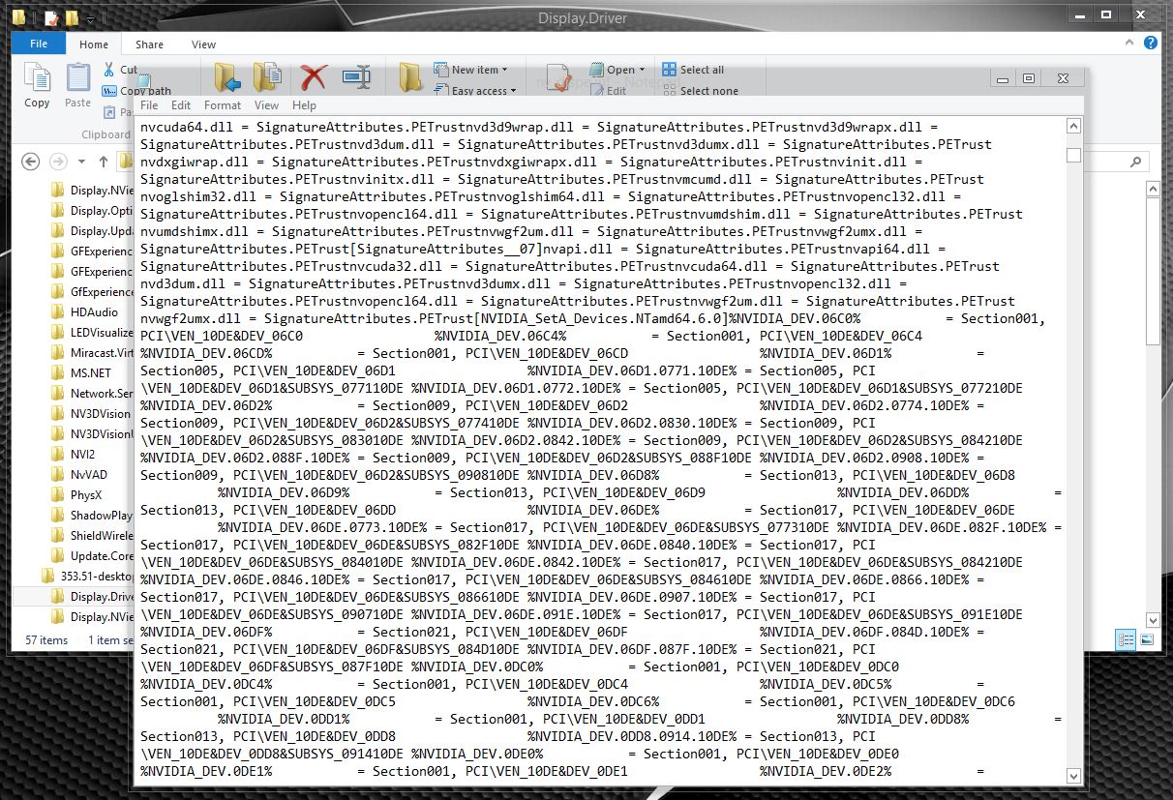Switch to Explorer's View ribbon tab
Screen dimensions: 1173x800
coord(203,44)
